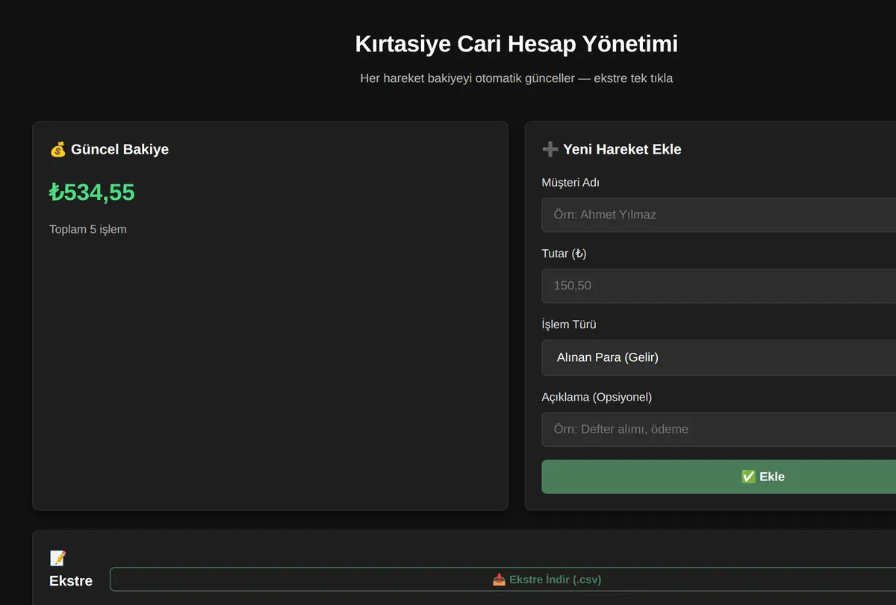Click the Toplam 5 işlem text
Viewport: 896px width, 605px height.
click(88, 229)
